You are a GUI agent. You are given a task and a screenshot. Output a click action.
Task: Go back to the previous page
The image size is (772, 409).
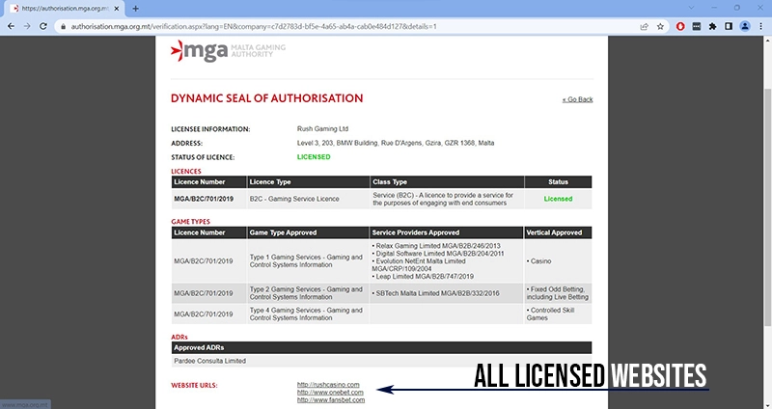click(11, 27)
